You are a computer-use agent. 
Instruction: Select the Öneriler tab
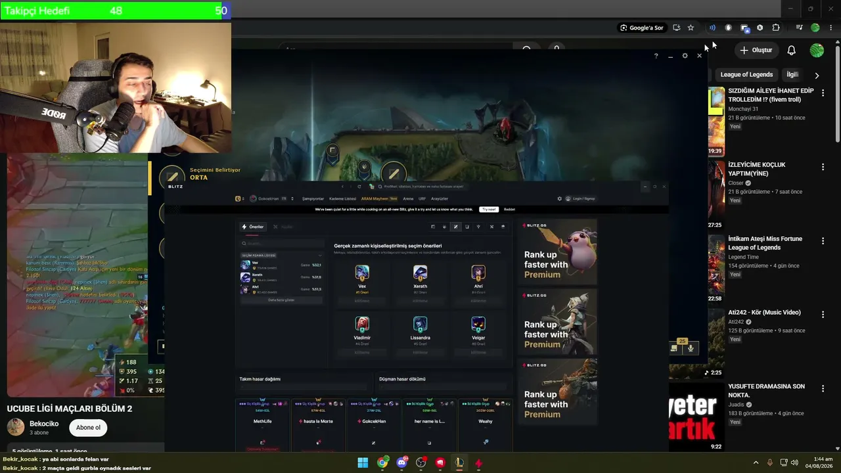[253, 227]
